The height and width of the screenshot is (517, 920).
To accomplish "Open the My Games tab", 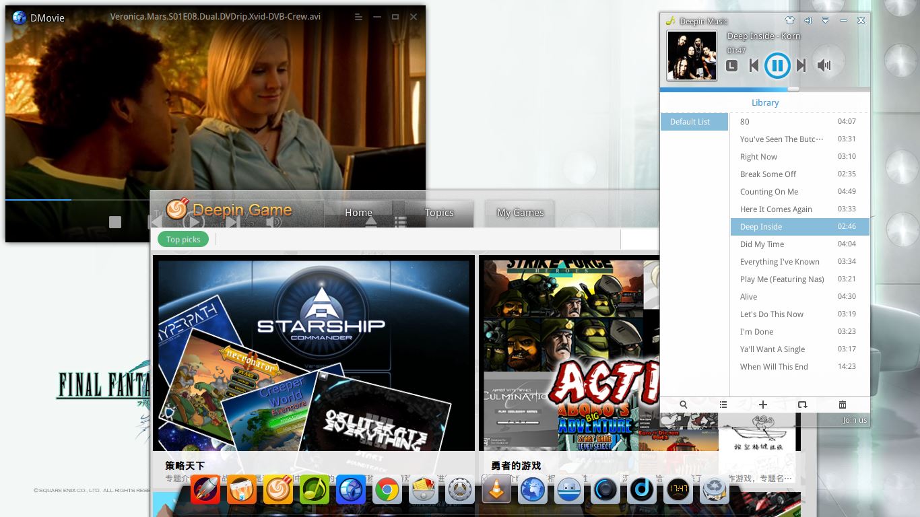I will tap(520, 213).
